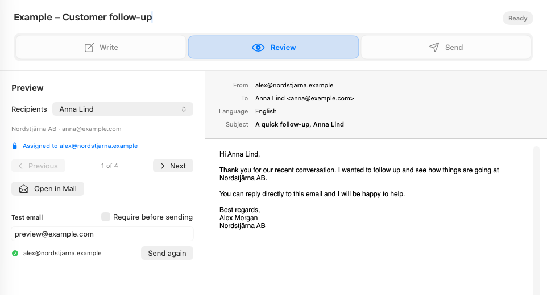Click the title Example – Customer follow-up
The height and width of the screenshot is (295, 547).
tap(83, 18)
